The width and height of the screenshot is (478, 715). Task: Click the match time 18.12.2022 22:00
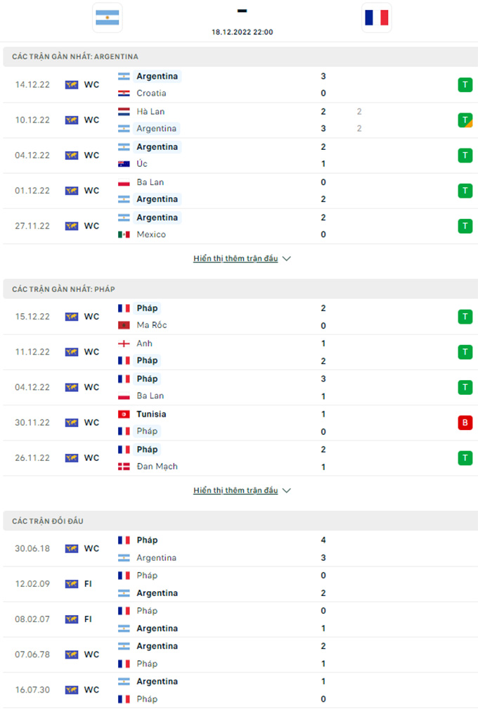(x=242, y=32)
